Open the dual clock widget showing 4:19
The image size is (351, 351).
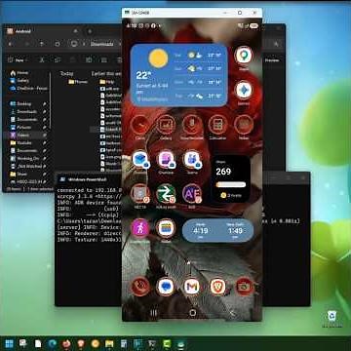coord(217,230)
